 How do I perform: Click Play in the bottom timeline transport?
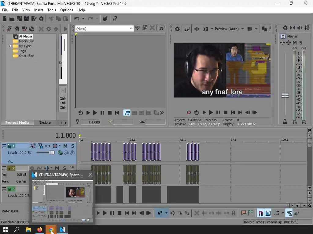click(105, 213)
